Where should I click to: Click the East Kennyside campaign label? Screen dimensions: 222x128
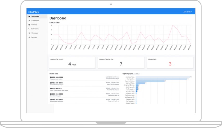pyautogui.click(x=130, y=87)
